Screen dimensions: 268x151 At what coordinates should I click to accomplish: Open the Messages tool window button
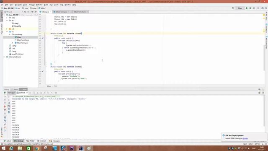(x=54, y=141)
